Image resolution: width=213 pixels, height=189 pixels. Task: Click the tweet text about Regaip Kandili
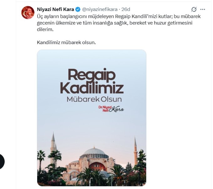pos(119,23)
